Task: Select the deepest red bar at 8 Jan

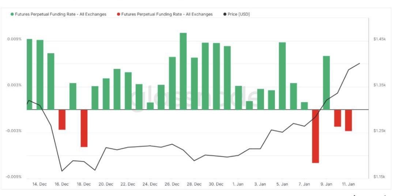Action: pyautogui.click(x=315, y=136)
